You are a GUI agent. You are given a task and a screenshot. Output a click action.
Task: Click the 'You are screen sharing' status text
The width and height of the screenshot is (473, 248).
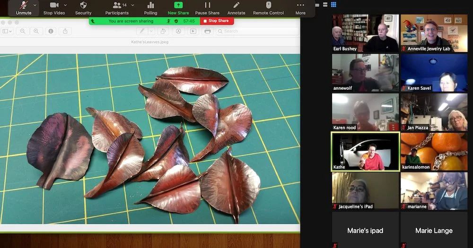(131, 21)
